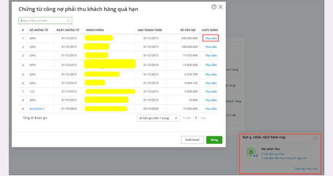Click Thu tiền for row 2 (100.000.000)
This screenshot has width=333, height=176.
pos(211,47)
